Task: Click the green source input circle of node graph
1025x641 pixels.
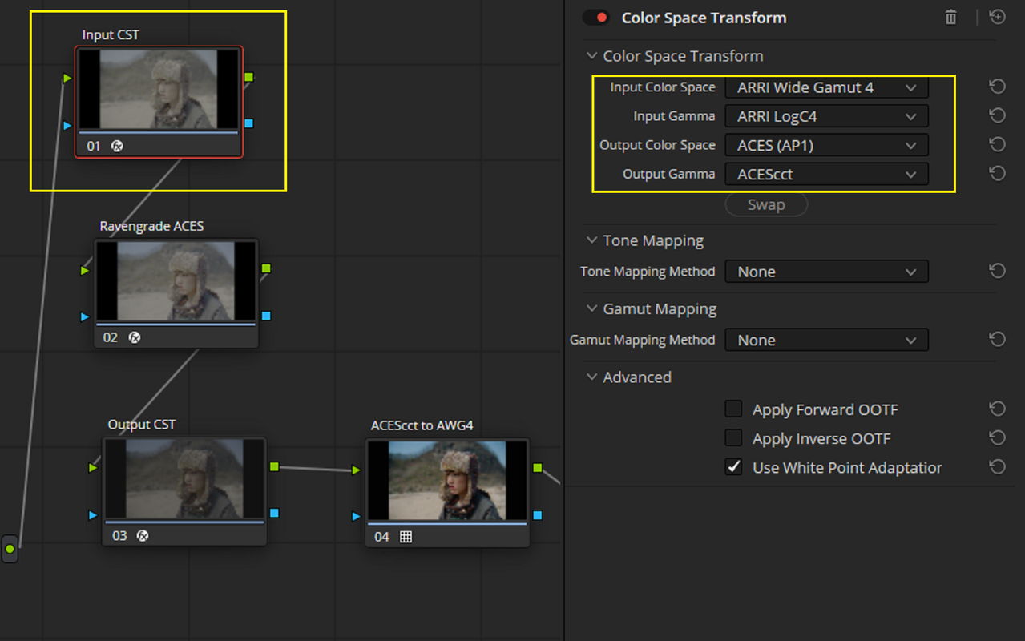Action: click(x=10, y=549)
